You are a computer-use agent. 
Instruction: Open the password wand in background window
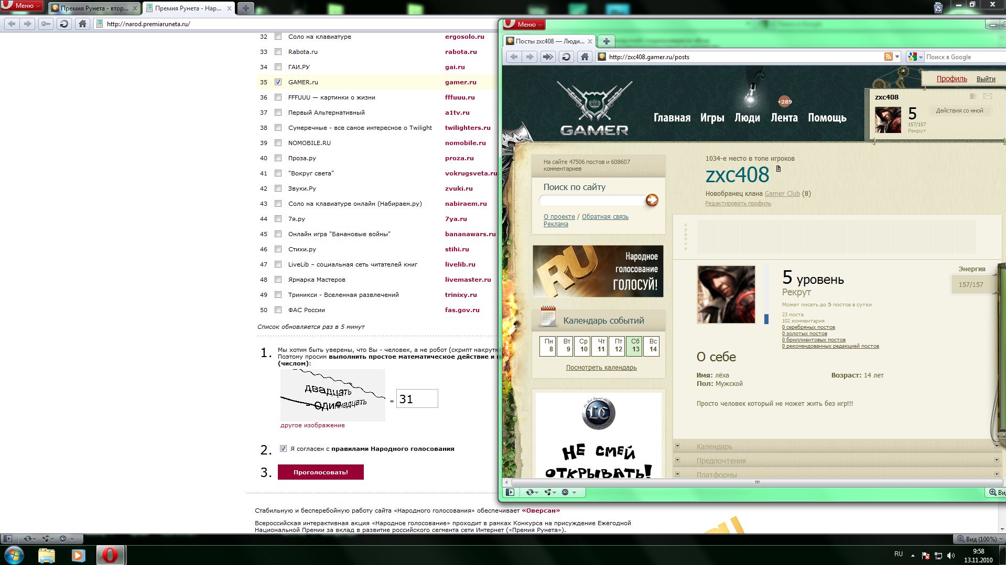coord(46,24)
